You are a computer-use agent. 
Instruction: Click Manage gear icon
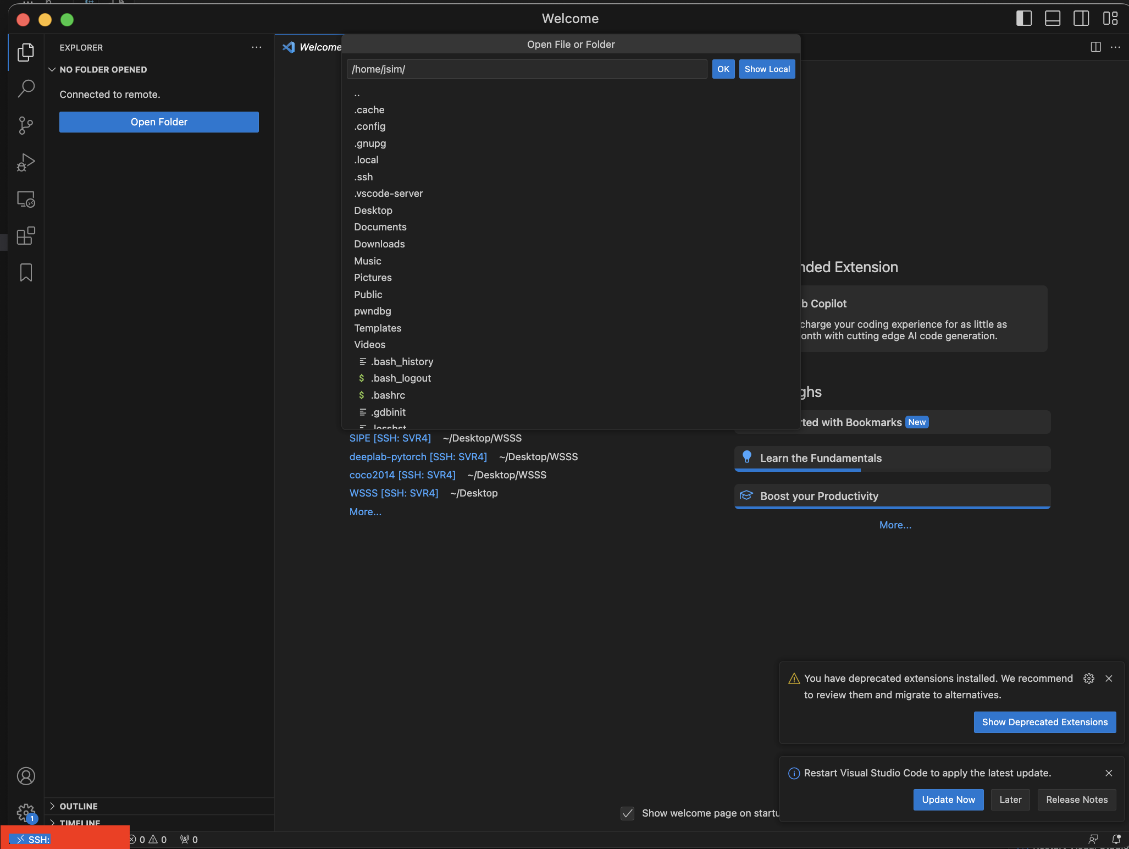pyautogui.click(x=26, y=812)
